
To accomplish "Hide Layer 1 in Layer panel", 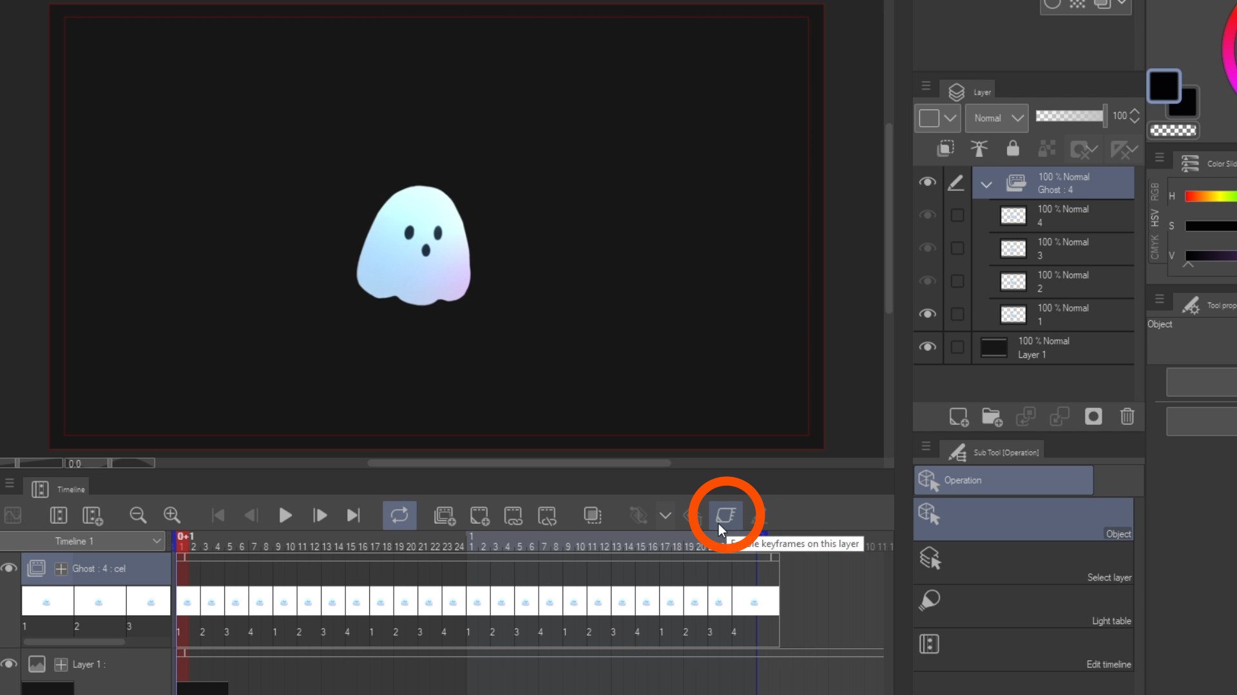I will [927, 347].
